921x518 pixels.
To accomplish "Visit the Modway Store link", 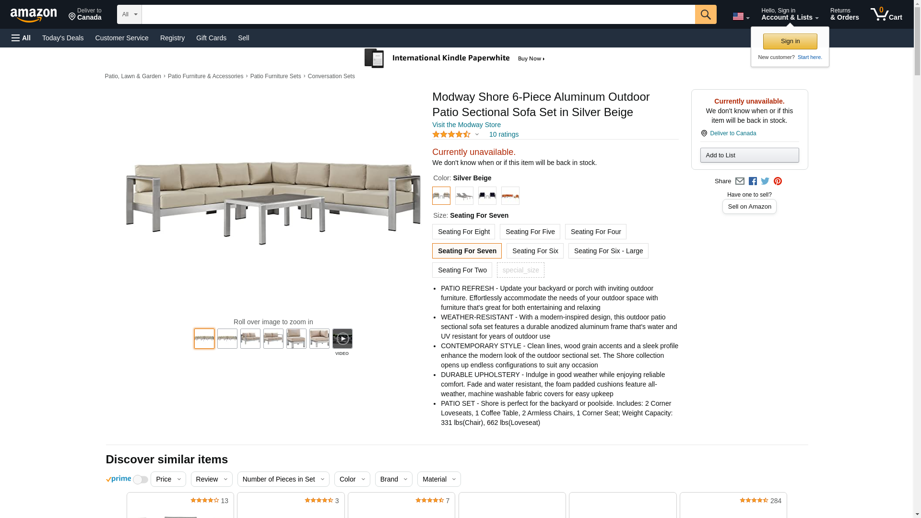I will coord(466,125).
